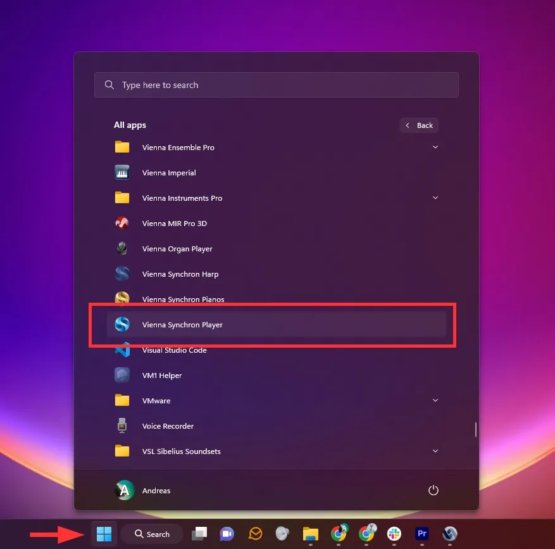Screen dimensions: 555x549
Task: Expand the VSL Sibelius Soundsets folder
Action: 435,451
